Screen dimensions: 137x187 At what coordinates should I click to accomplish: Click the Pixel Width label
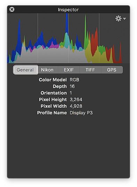click(x=54, y=106)
